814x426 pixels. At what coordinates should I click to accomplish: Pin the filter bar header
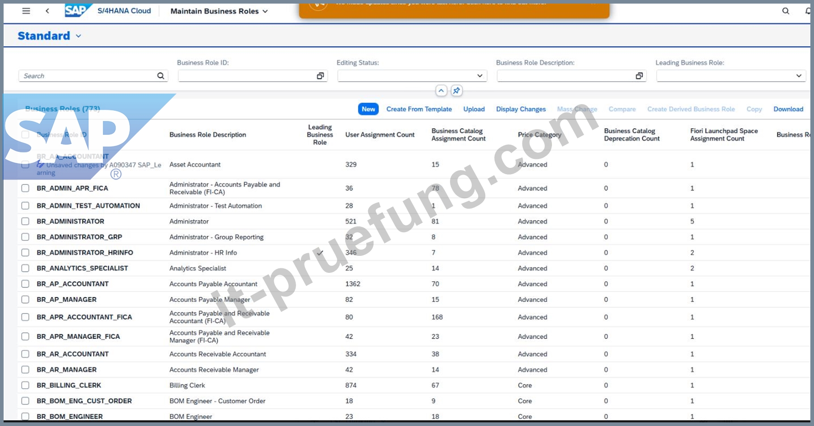[x=456, y=91]
